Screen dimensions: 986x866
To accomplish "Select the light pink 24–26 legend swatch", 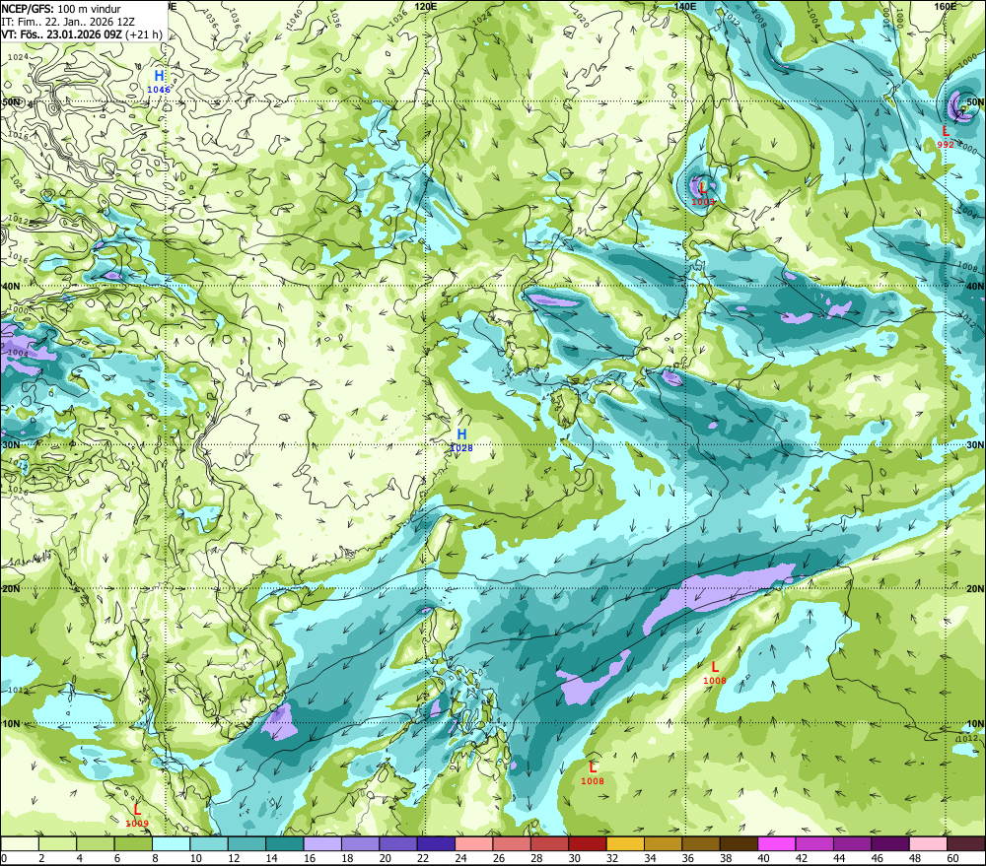I will [x=473, y=843].
